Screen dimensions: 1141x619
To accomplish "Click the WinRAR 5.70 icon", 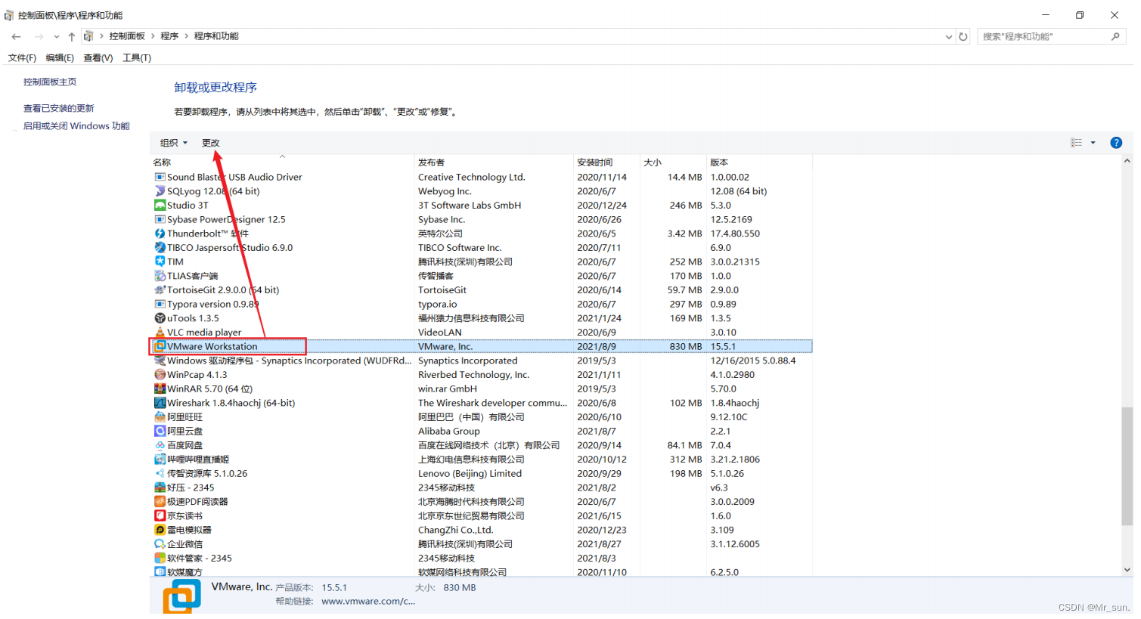I will [160, 388].
